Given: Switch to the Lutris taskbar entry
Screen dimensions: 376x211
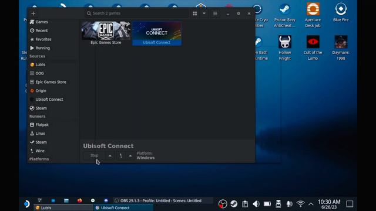Looking at the screenshot, I should [63, 208].
